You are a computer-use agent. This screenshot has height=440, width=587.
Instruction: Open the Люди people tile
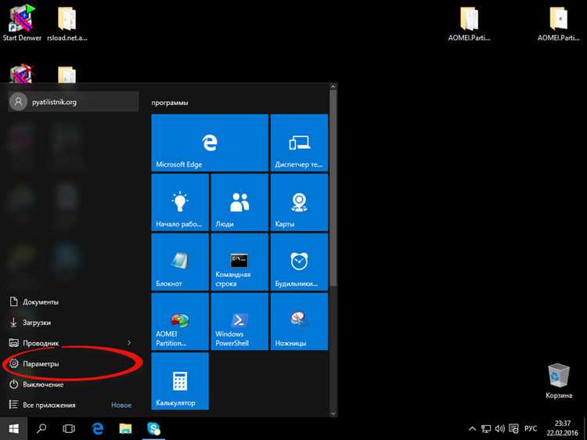[239, 202]
